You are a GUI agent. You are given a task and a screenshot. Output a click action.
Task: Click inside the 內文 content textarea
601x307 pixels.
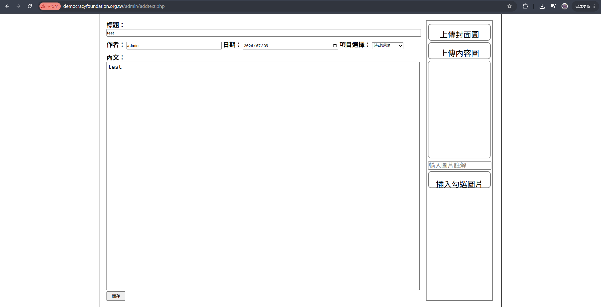tap(263, 176)
